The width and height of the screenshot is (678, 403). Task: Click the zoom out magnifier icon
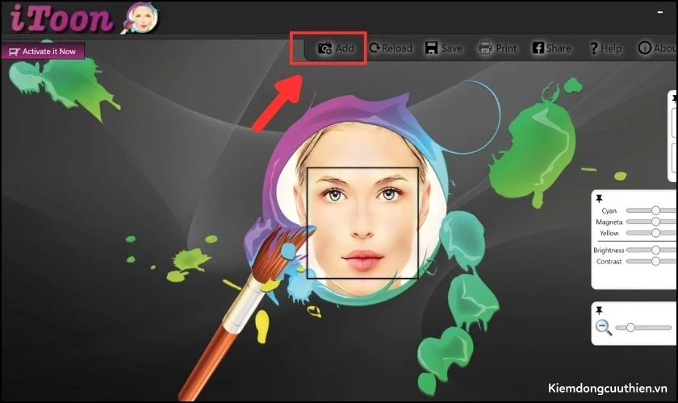(x=603, y=327)
